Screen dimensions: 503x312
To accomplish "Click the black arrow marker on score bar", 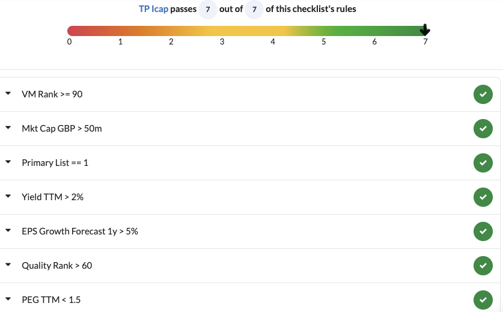I will click(425, 29).
